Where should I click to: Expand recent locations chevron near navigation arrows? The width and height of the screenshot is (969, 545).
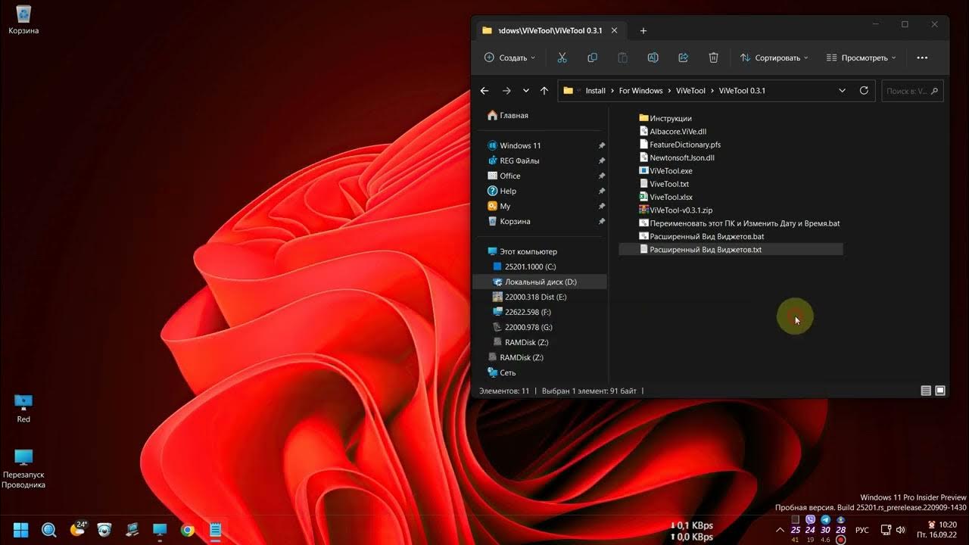pos(526,91)
